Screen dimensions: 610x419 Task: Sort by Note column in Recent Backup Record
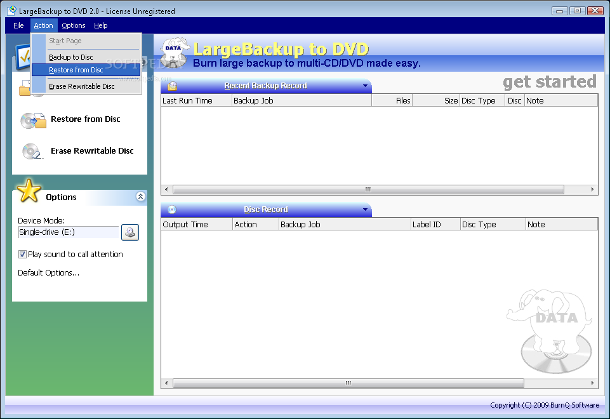point(561,101)
